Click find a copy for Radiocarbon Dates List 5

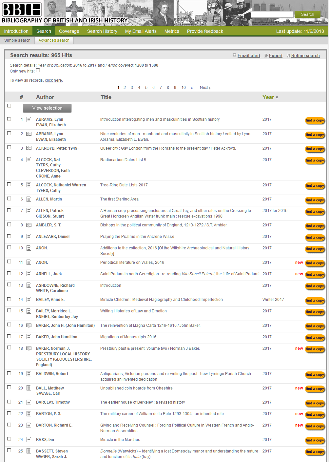tap(315, 160)
